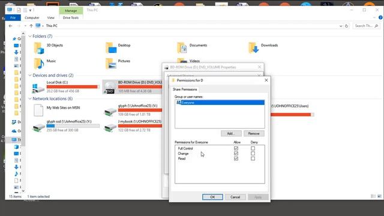Viewport: 384px width, 216px height.
Task: Switch to details view in status bar
Action: 373,196
